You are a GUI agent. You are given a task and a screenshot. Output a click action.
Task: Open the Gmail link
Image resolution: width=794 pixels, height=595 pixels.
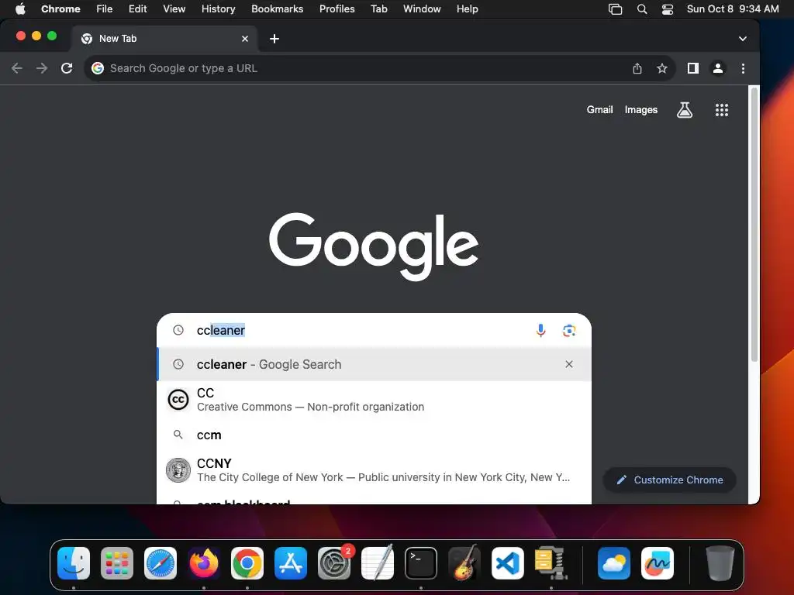(599, 110)
